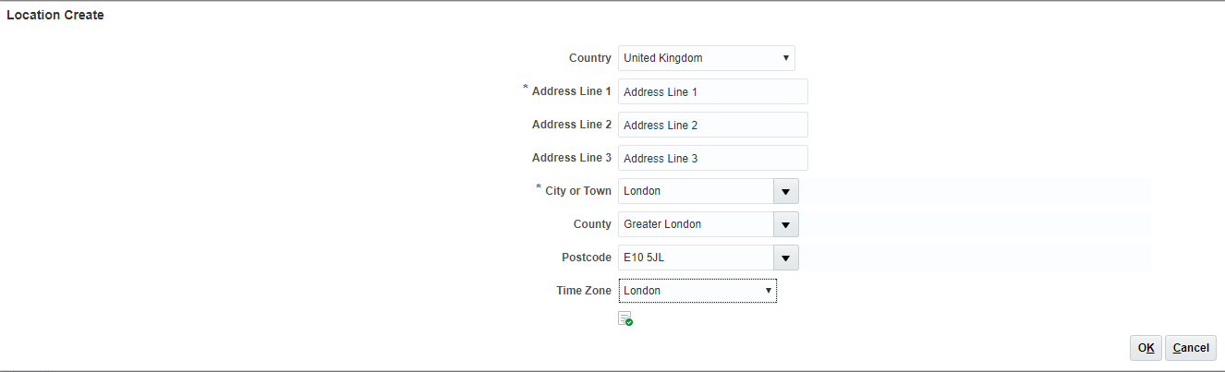Focus the Postcode field showing E10 5JL
The width and height of the screenshot is (1225, 372).
coord(695,258)
